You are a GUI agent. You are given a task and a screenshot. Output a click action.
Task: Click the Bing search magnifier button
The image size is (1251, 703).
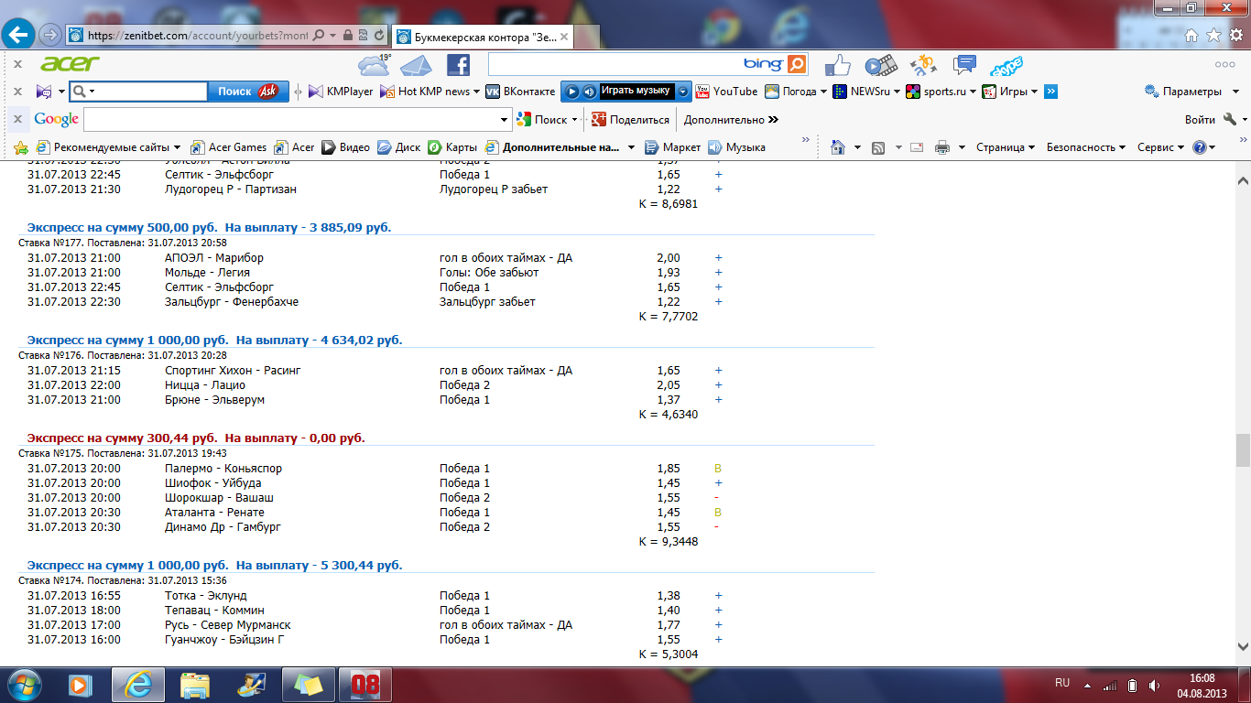click(x=798, y=64)
